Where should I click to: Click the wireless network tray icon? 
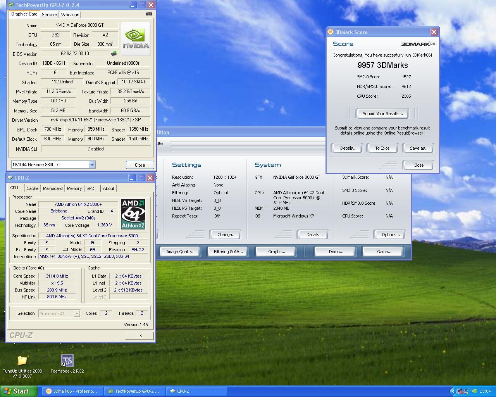467,391
